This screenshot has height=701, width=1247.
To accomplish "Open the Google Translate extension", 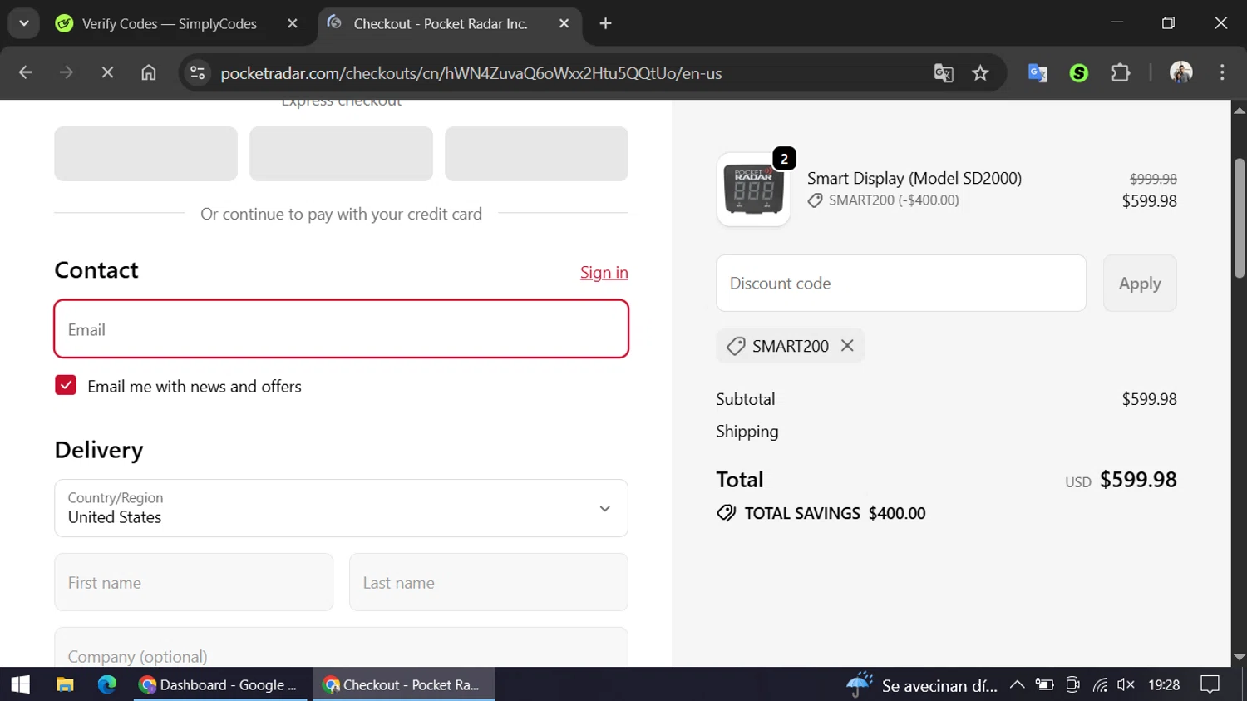I will (1038, 73).
